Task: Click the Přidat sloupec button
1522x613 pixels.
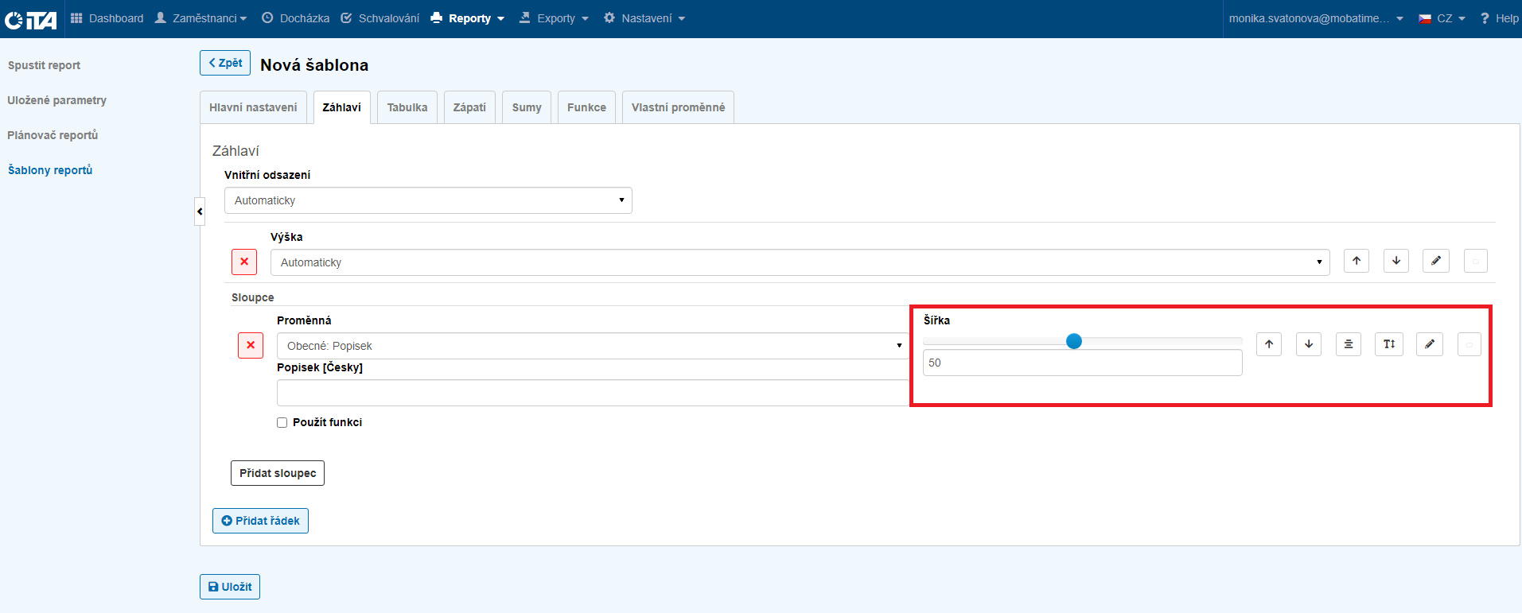Action: [278, 473]
